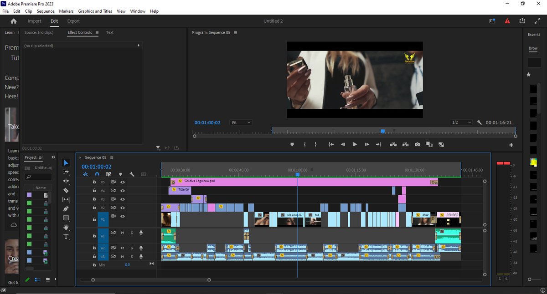Select the Ripple Edit tool
This screenshot has width=547, height=294.
(x=66, y=181)
